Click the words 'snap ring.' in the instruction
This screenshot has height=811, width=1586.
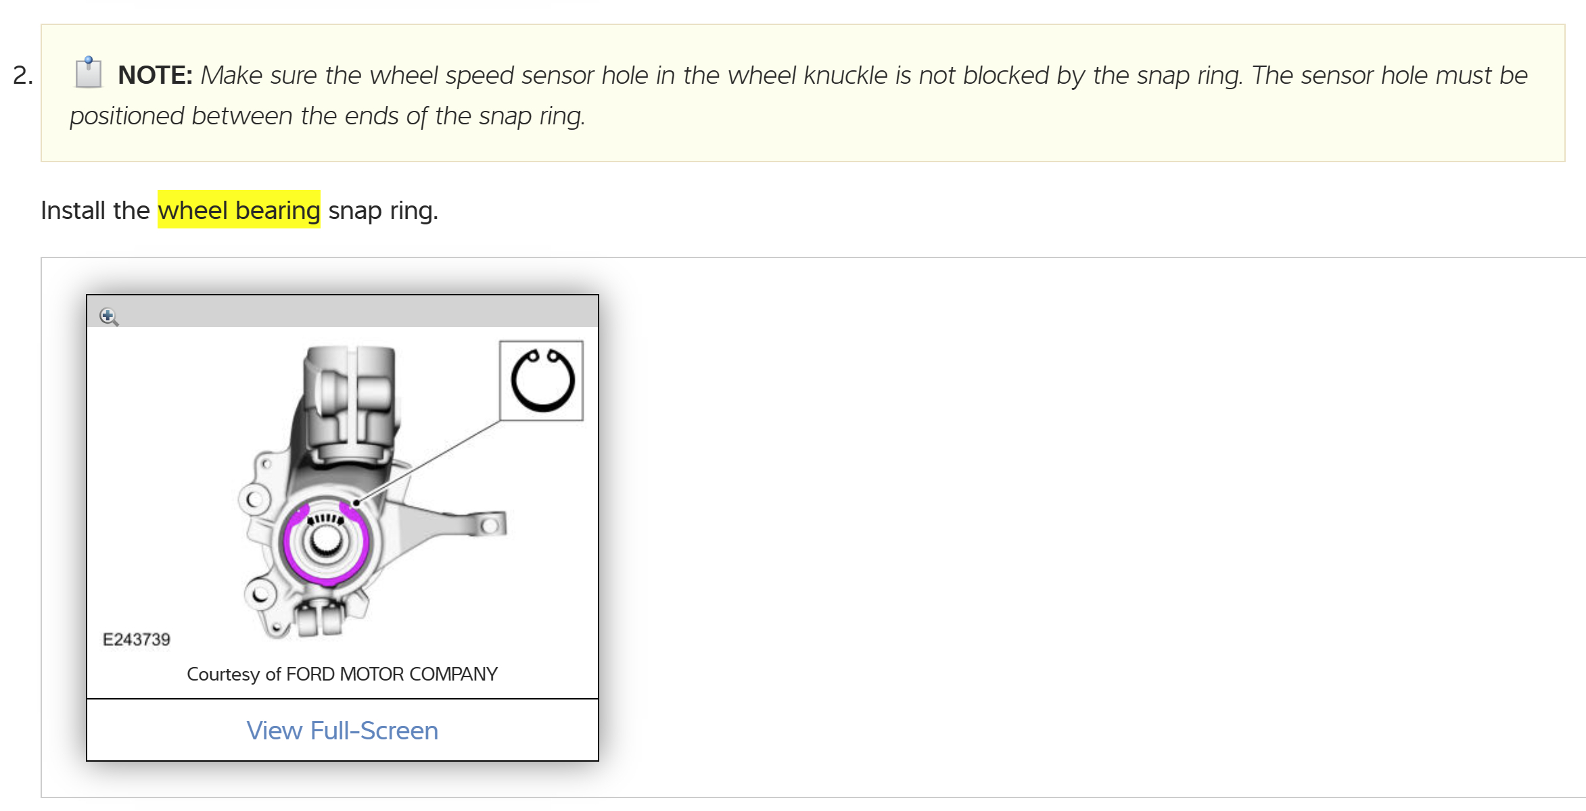383,210
